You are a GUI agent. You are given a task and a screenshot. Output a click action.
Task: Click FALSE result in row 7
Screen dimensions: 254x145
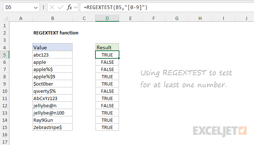pos(107,69)
